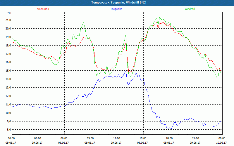Click the 18:00 time axis label
This screenshot has height=146, width=234.
pos(170,138)
